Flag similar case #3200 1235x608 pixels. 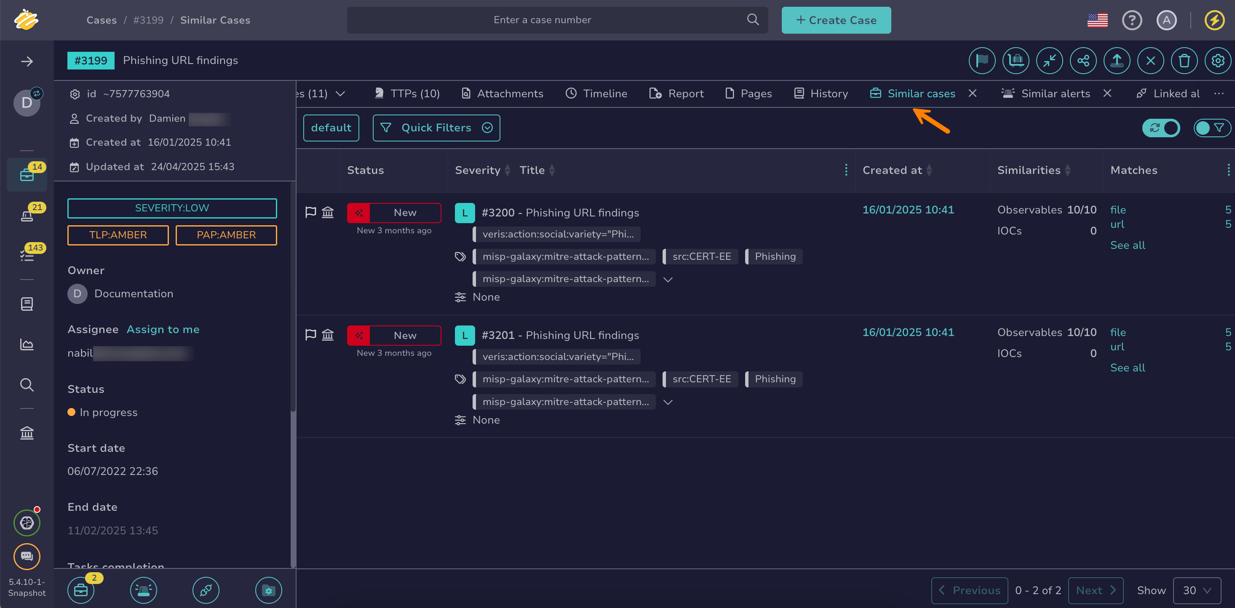click(x=311, y=212)
